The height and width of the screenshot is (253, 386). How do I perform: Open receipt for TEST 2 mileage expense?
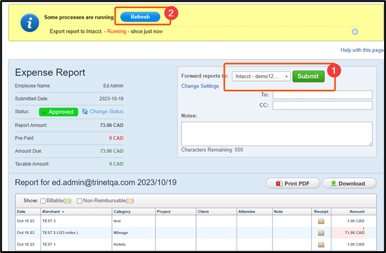pos(320,233)
